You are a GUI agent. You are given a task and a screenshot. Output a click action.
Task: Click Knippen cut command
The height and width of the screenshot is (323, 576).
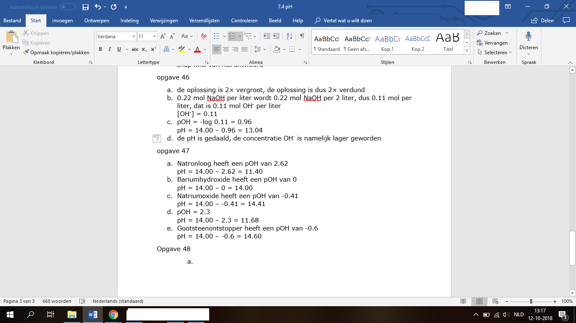pos(36,33)
